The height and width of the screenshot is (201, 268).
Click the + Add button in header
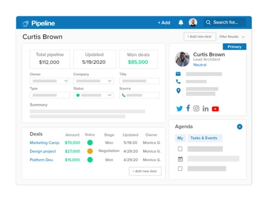pos(164,23)
